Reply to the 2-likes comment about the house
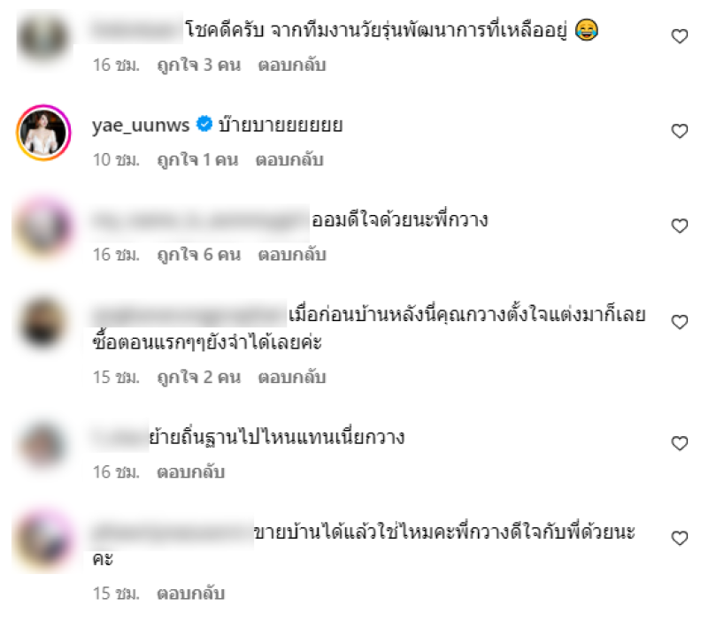Image resolution: width=708 pixels, height=636 pixels. (x=292, y=378)
